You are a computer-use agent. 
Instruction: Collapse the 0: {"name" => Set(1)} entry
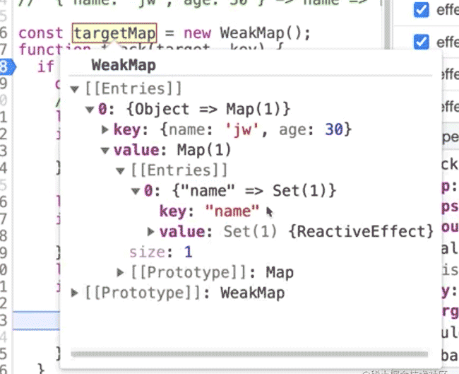click(x=136, y=191)
